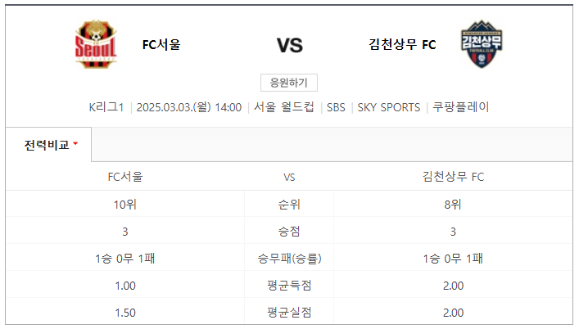Click the SBS broadcaster label
579x329 pixels.
pos(336,107)
